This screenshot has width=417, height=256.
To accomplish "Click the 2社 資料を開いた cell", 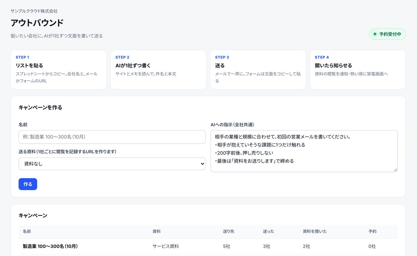I will [306, 246].
